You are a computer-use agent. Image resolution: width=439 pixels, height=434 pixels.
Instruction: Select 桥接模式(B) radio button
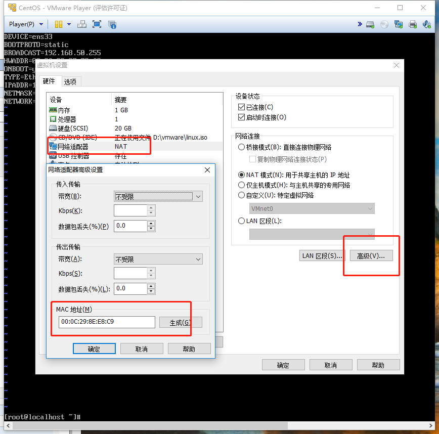[x=241, y=147]
